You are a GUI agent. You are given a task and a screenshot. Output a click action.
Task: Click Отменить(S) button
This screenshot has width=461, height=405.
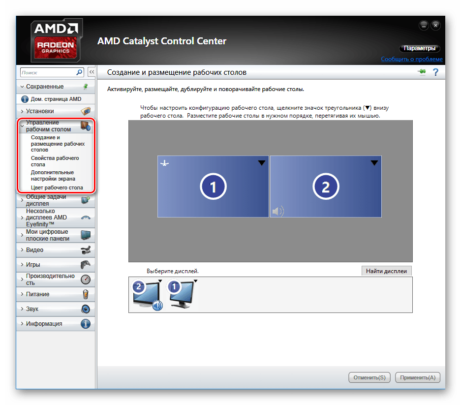pos(369,377)
